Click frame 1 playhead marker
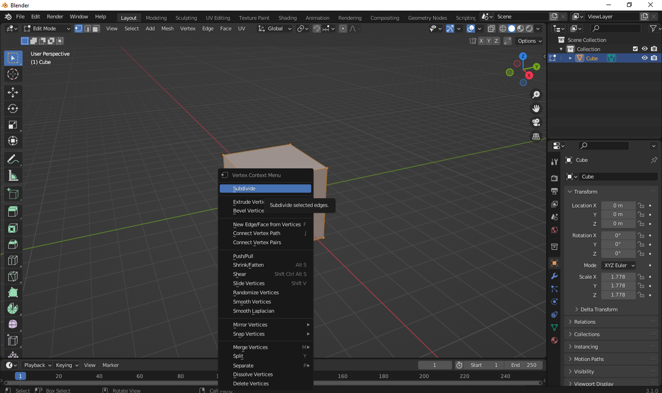 (x=20, y=376)
